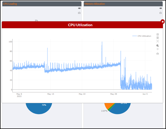
Task: Click tag icon in CPU Loading panel
Action: click(79, 8)
